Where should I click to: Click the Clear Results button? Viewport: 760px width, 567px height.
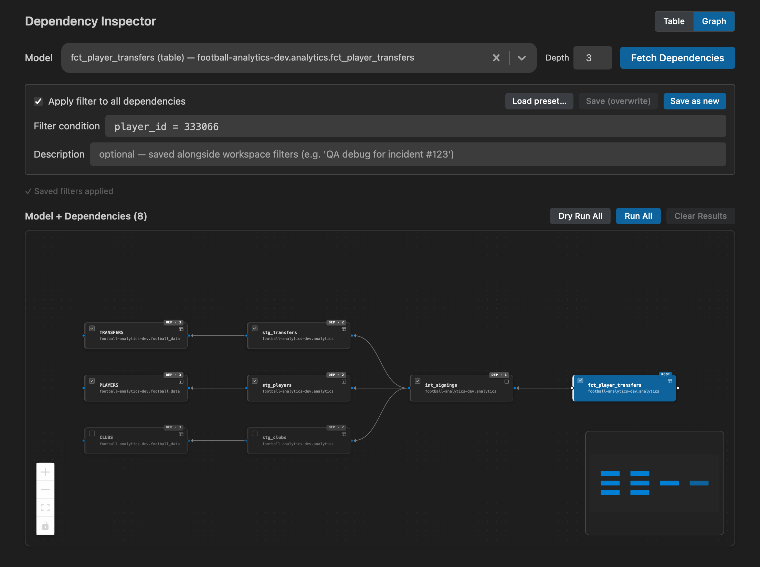[700, 216]
